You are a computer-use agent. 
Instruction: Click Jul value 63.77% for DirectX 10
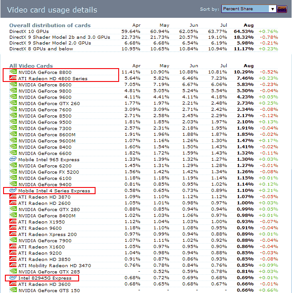pyautogui.click(x=217, y=31)
